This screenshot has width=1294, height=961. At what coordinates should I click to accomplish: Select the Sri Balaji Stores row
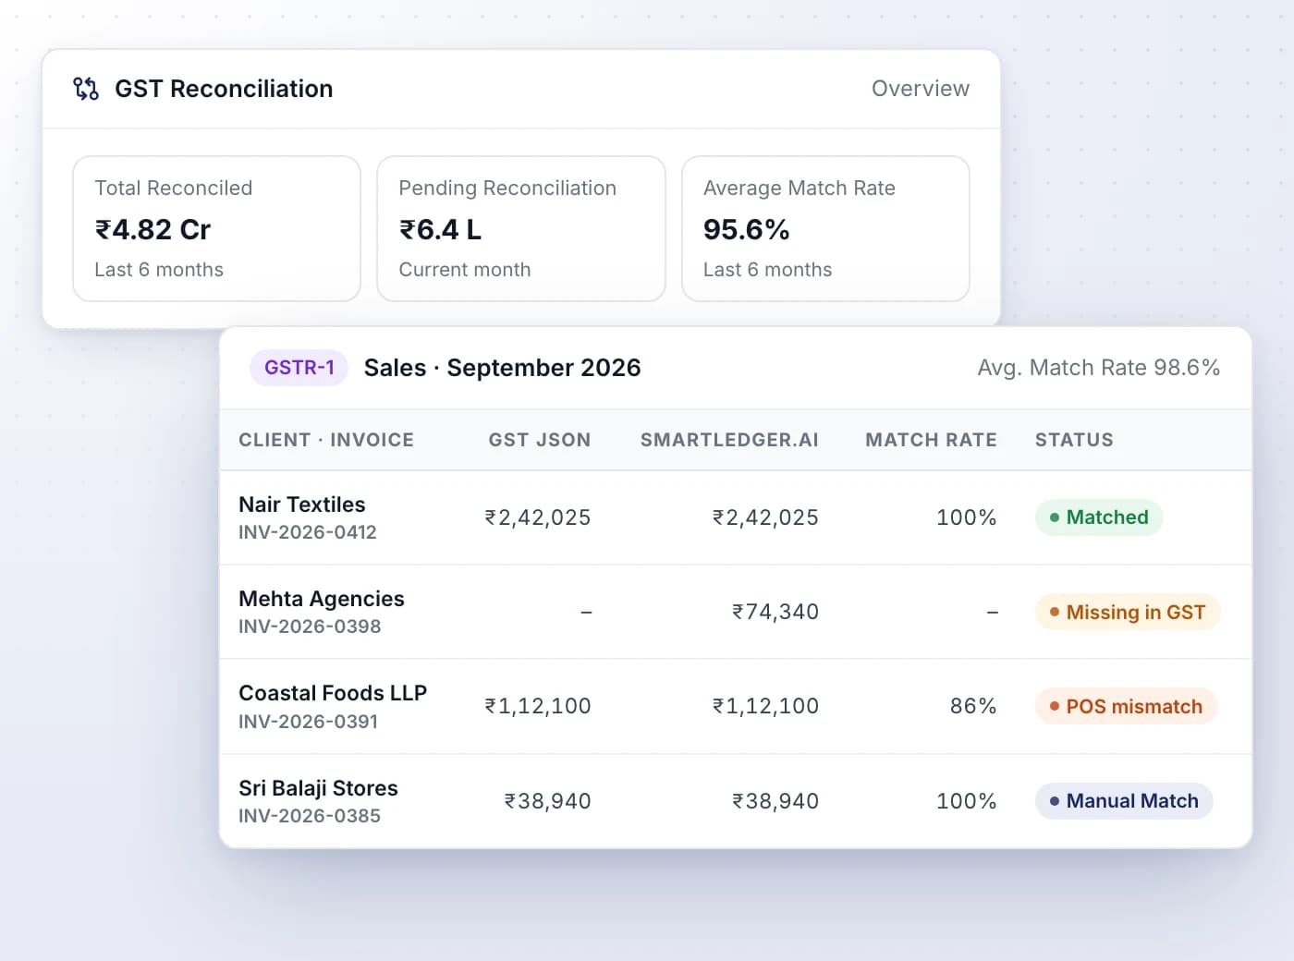pos(736,801)
